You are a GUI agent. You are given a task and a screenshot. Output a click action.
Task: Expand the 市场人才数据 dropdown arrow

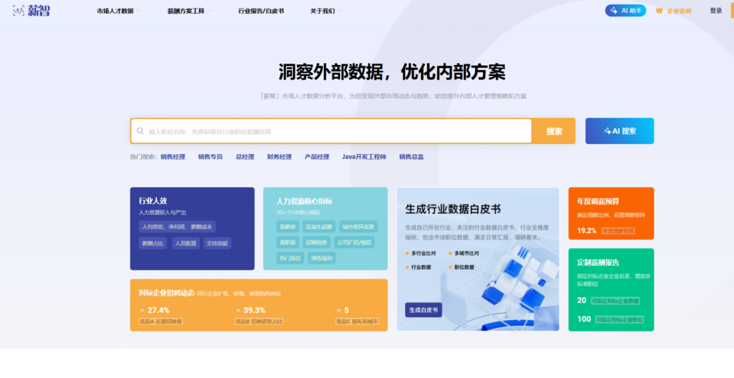(138, 11)
